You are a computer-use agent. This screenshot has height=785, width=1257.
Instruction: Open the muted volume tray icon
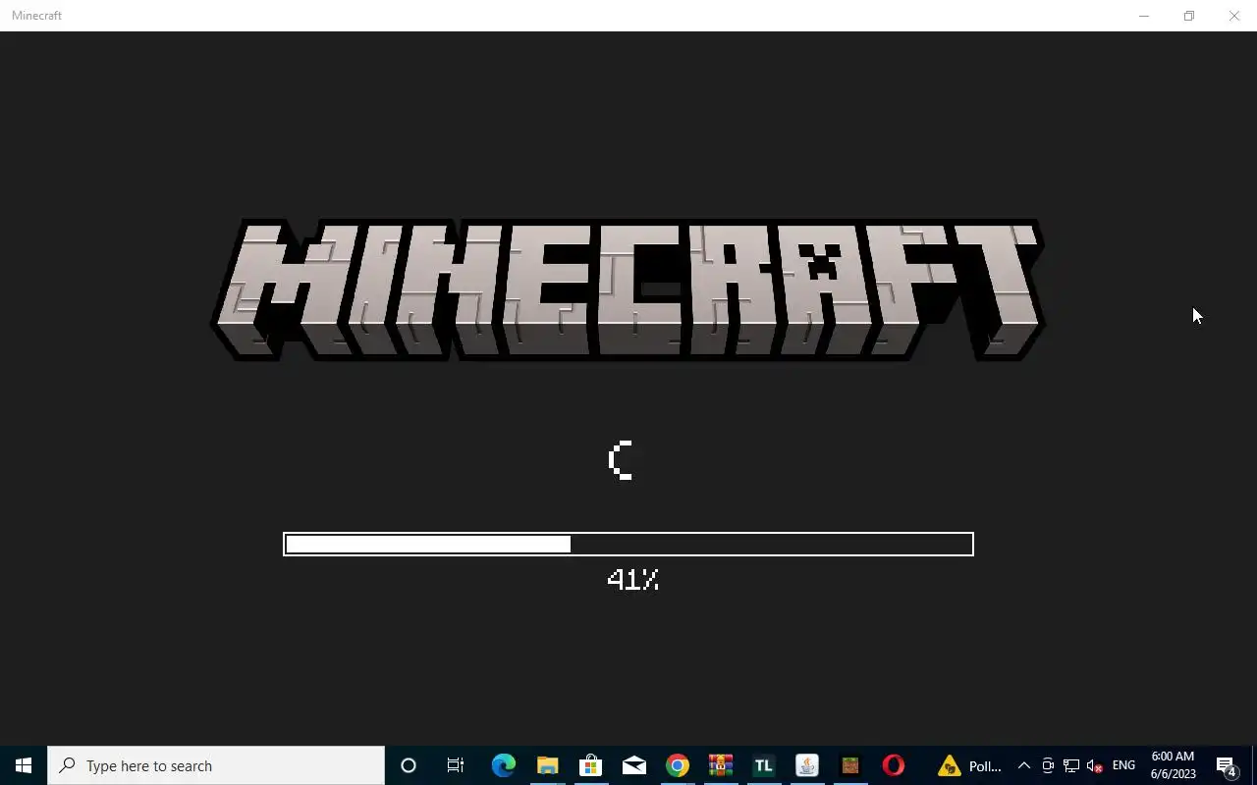coord(1095,765)
